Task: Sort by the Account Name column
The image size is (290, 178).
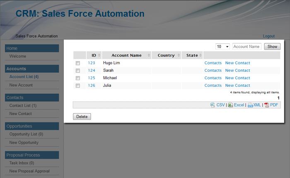Action: tap(126, 55)
